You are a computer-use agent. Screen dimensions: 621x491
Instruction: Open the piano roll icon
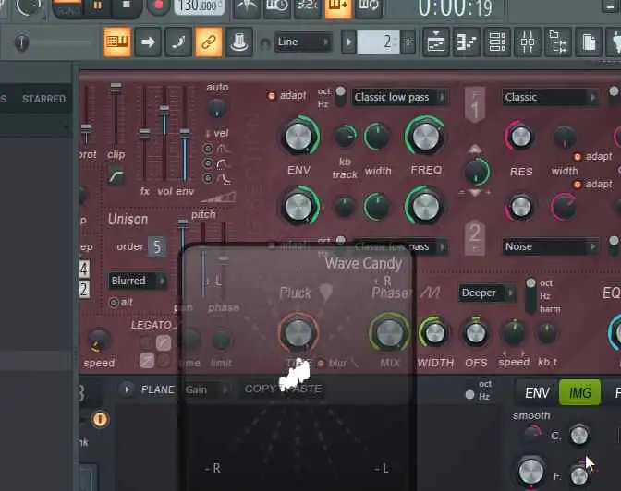click(x=466, y=42)
